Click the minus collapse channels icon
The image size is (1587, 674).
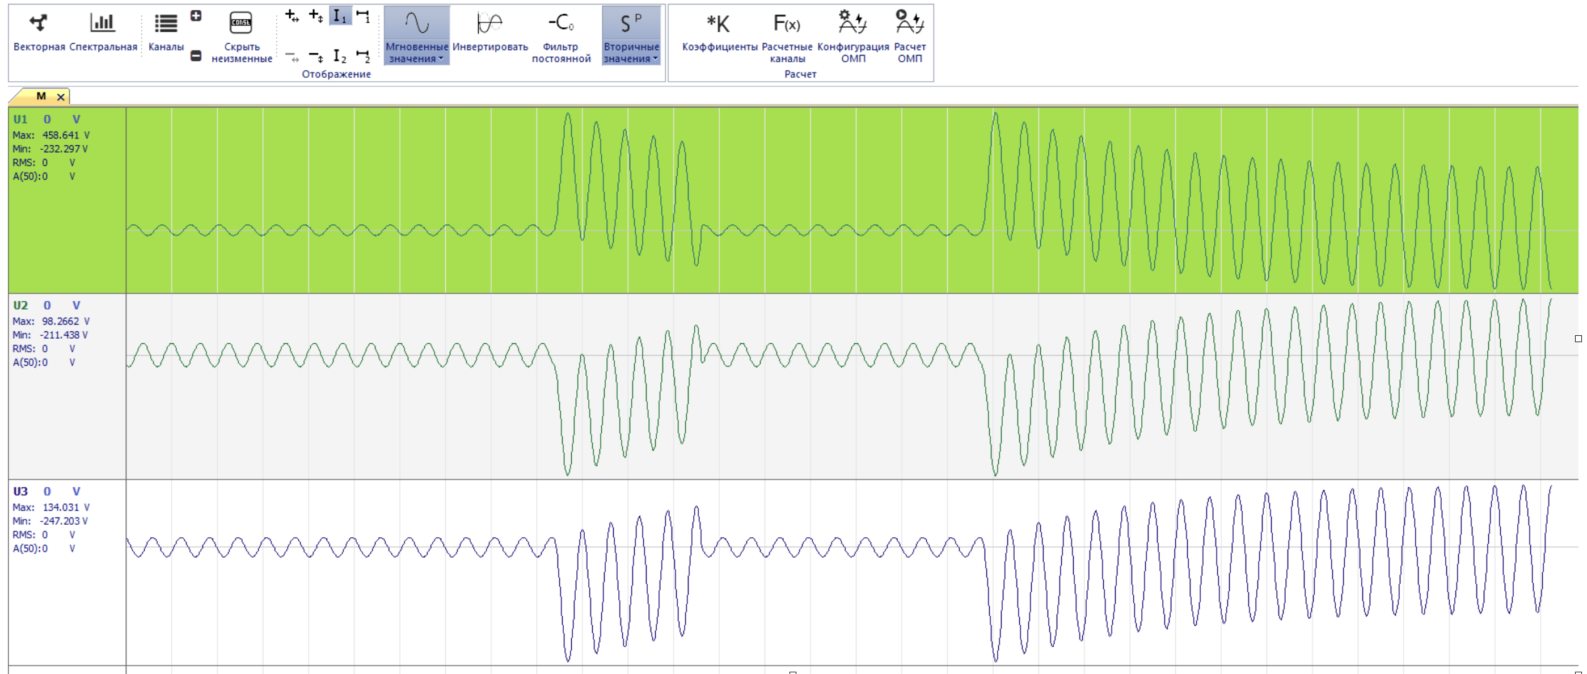(196, 56)
